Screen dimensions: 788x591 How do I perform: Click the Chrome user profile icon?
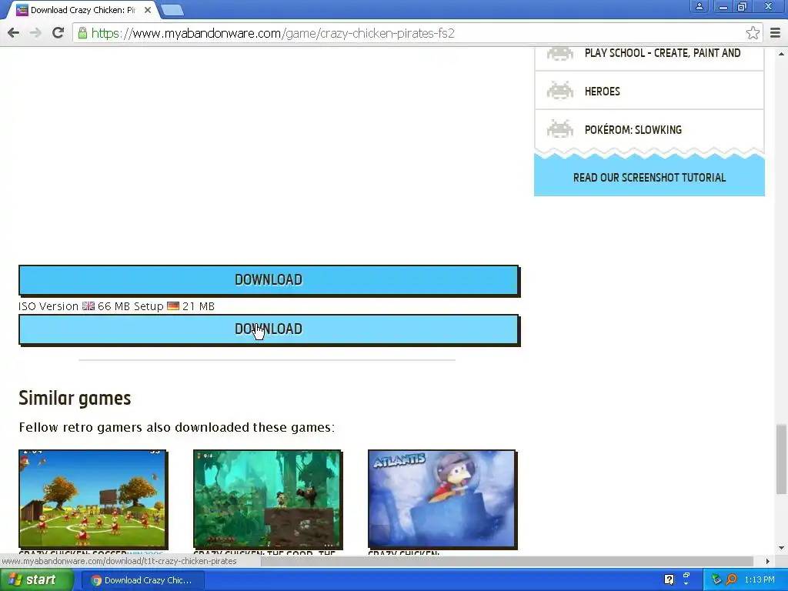tap(699, 6)
